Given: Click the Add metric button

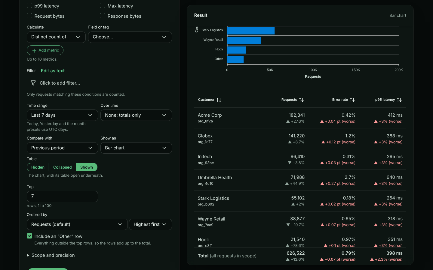Looking at the screenshot, I should pos(45,50).
